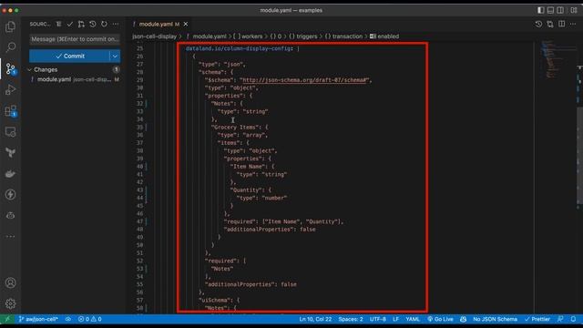Open the Remote Explorer view
The height and width of the screenshot is (328, 583).
(x=10, y=131)
